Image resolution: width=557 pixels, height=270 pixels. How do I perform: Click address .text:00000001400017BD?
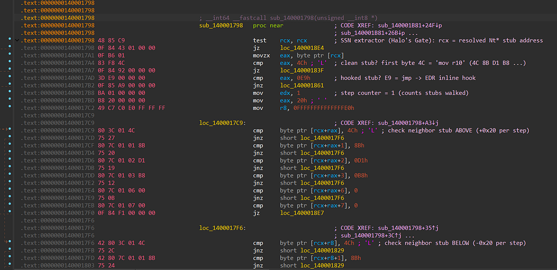click(58, 101)
